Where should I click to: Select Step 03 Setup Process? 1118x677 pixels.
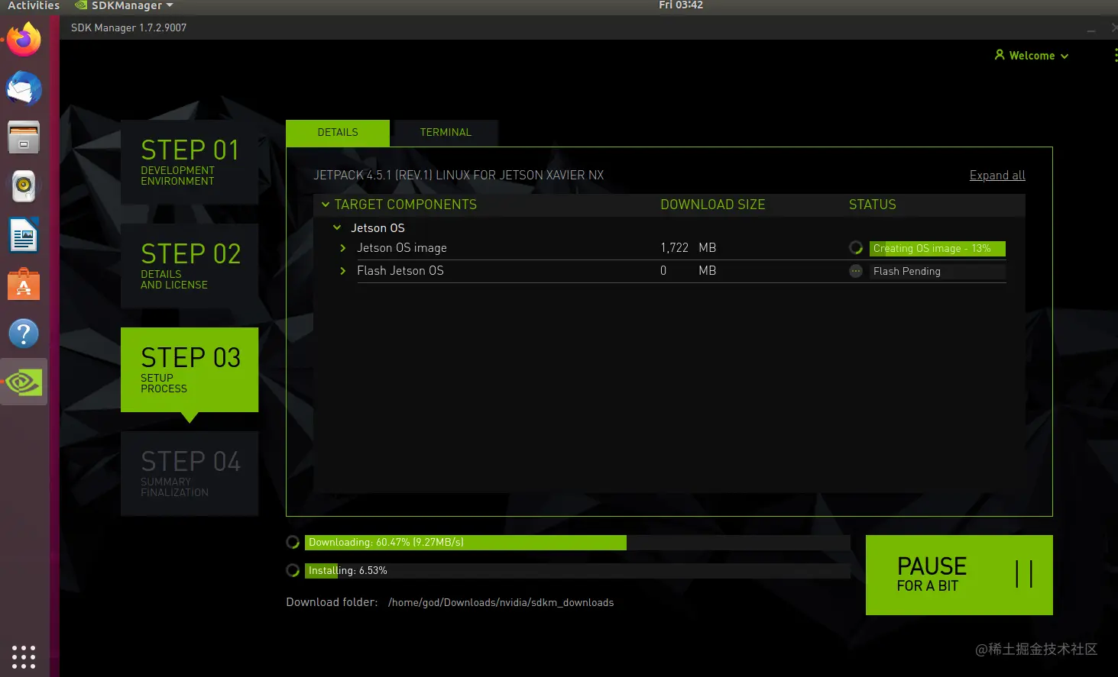tap(190, 369)
